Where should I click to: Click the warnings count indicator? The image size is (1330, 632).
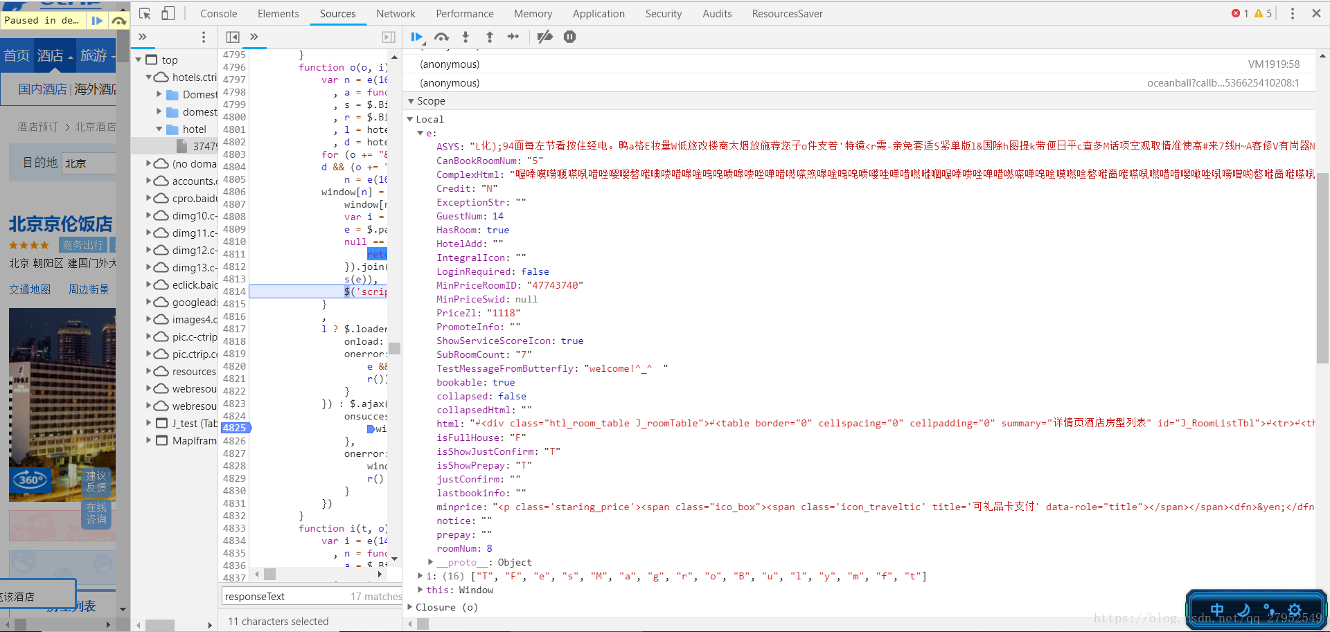1263,13
